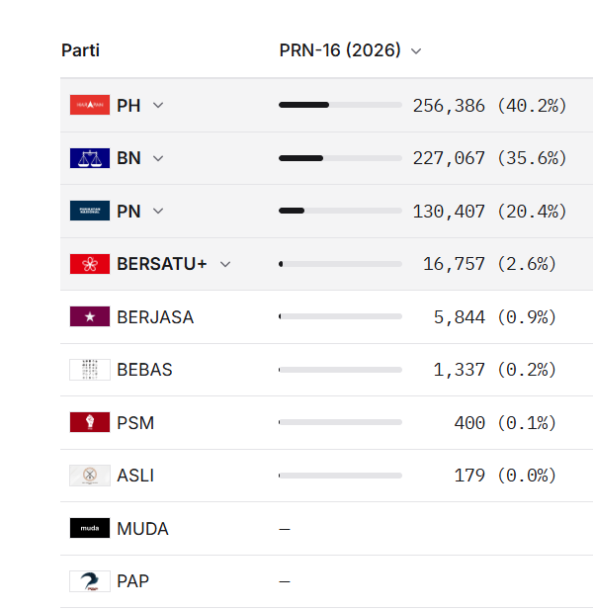Viewport: 593px width, 610px height.
Task: Click the Parti column header
Action: coord(80,50)
